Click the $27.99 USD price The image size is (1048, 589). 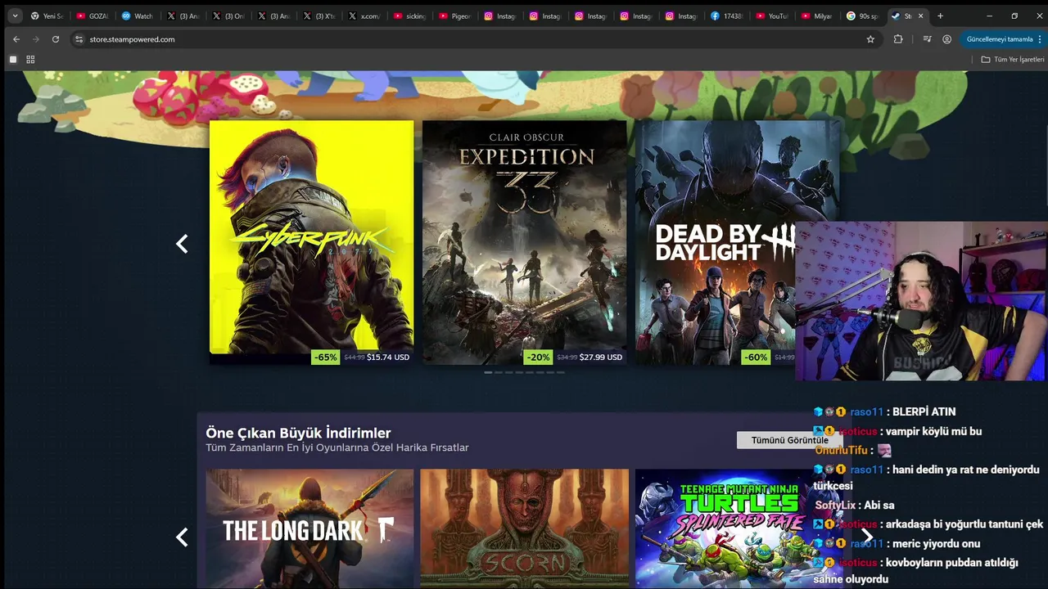pyautogui.click(x=601, y=357)
